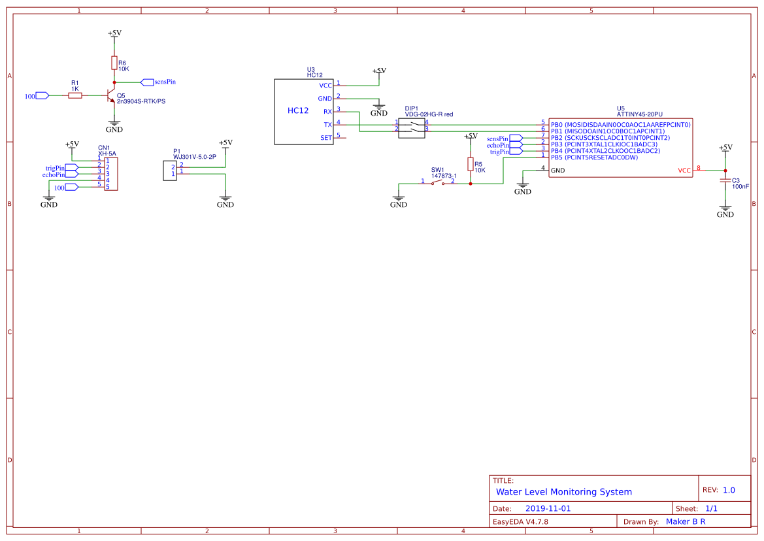Select resistor R6 10K symbol
Image resolution: width=764 pixels, height=541 pixels.
coord(114,63)
